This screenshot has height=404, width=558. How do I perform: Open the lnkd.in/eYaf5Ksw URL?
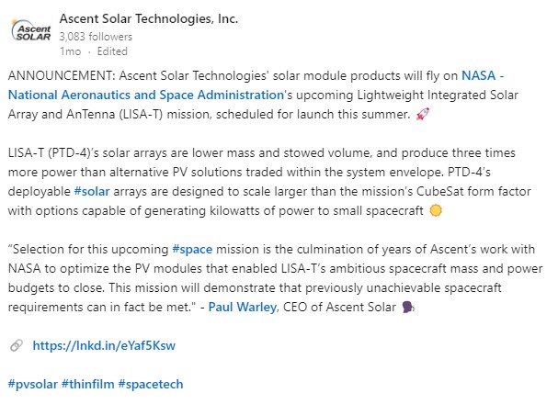click(104, 345)
